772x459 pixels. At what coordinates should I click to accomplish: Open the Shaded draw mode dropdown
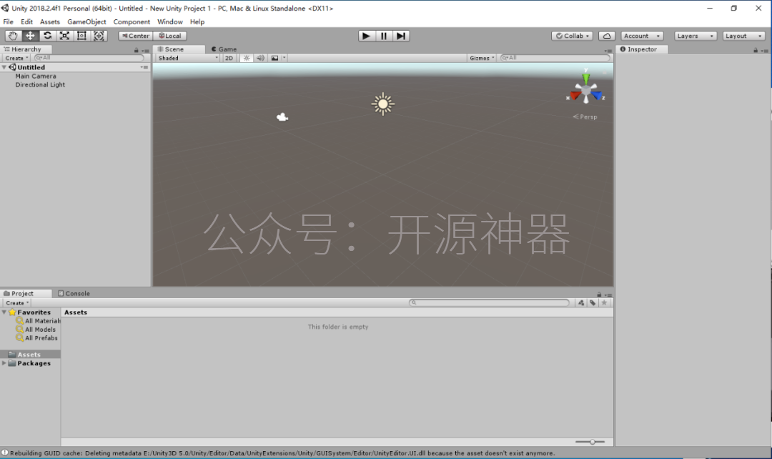187,58
